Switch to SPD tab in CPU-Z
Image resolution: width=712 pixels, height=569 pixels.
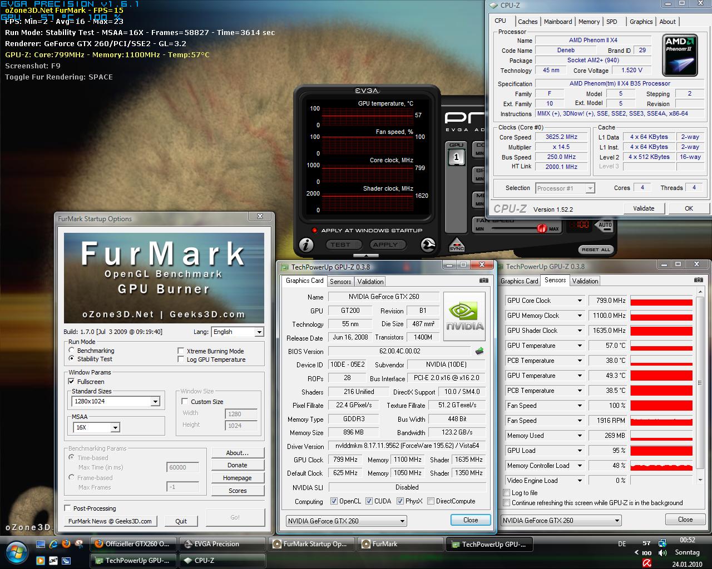click(612, 22)
